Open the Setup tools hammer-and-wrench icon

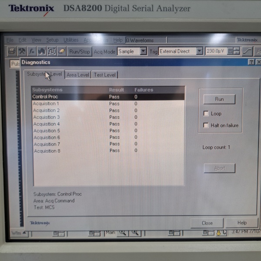pyautogui.click(x=22, y=51)
